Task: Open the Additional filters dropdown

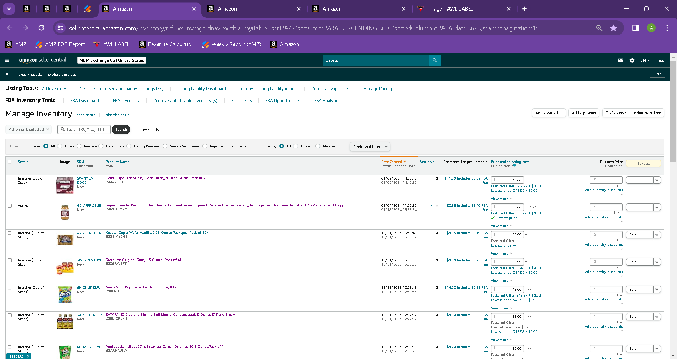Action: tap(370, 147)
